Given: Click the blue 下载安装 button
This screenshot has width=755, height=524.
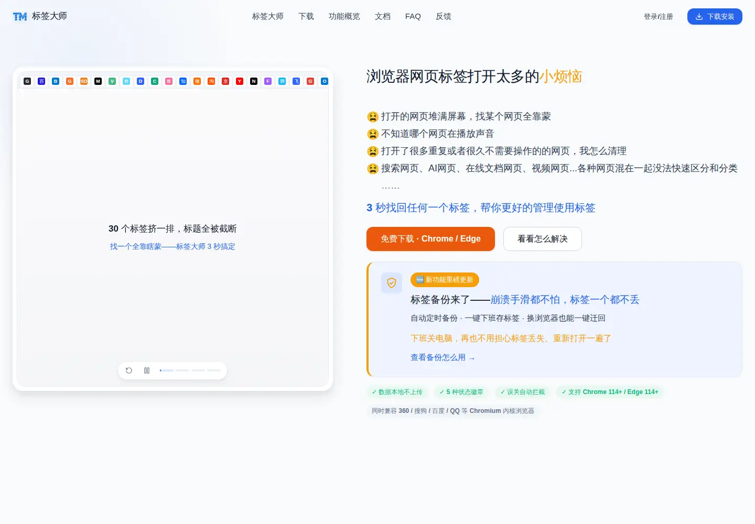Looking at the screenshot, I should (715, 16).
